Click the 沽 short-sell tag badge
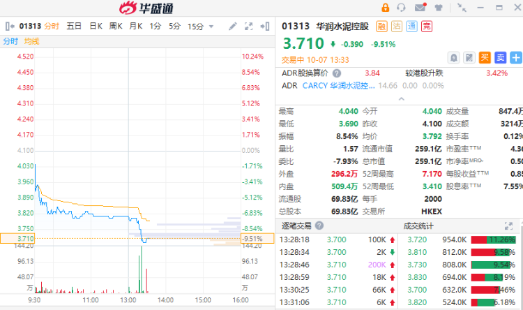 (397, 27)
